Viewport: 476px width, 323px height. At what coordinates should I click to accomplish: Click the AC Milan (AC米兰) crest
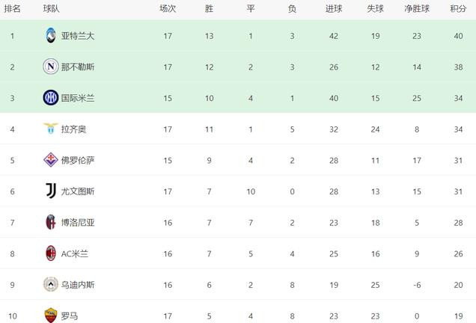[x=51, y=253]
